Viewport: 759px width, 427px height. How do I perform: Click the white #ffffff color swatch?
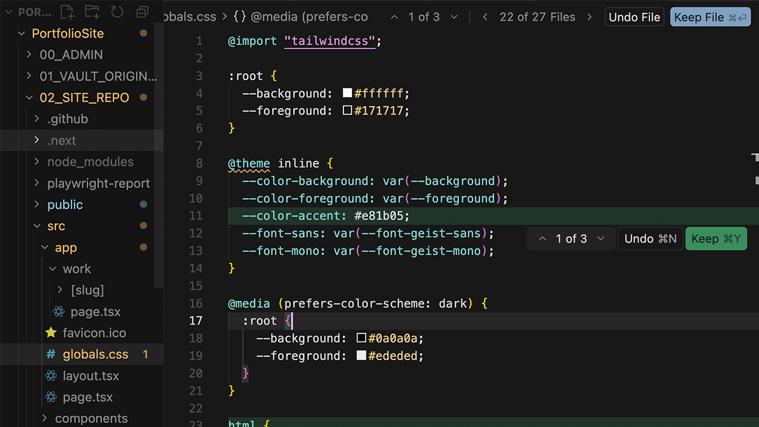tap(347, 93)
